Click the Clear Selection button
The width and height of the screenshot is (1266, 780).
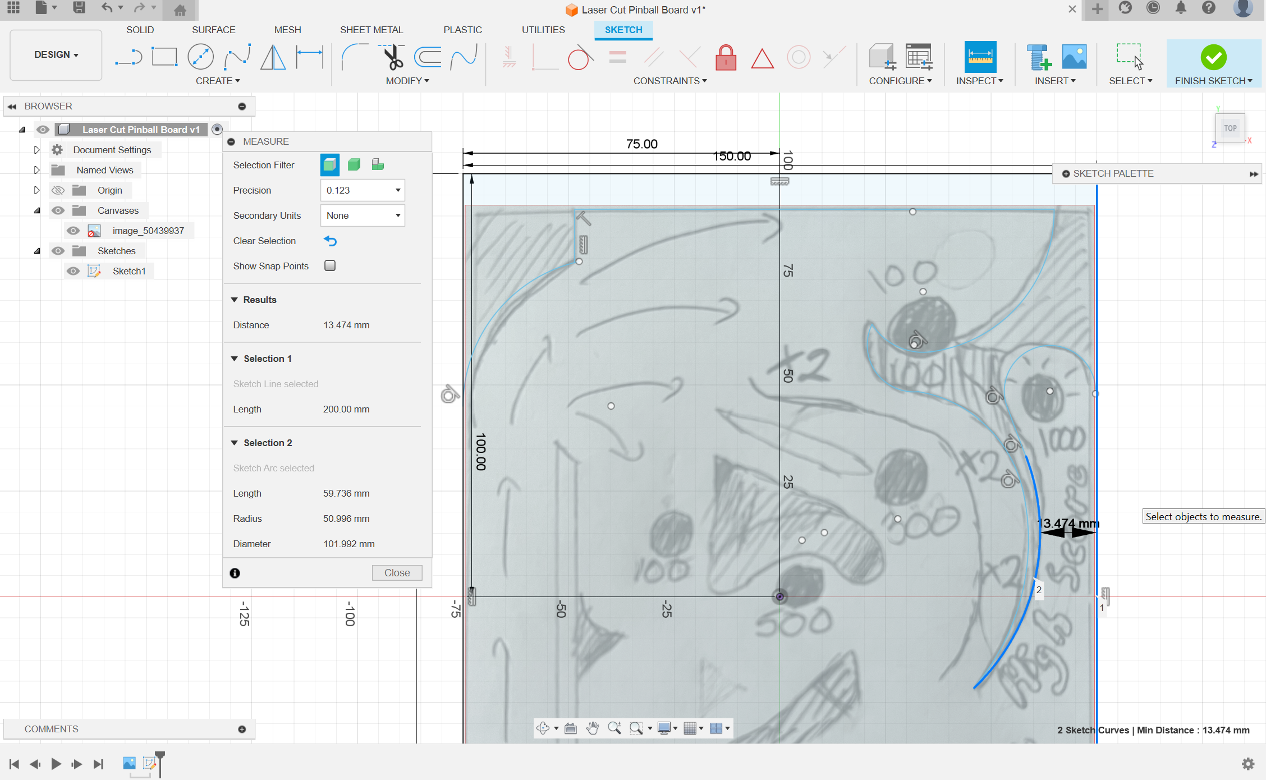click(x=330, y=240)
